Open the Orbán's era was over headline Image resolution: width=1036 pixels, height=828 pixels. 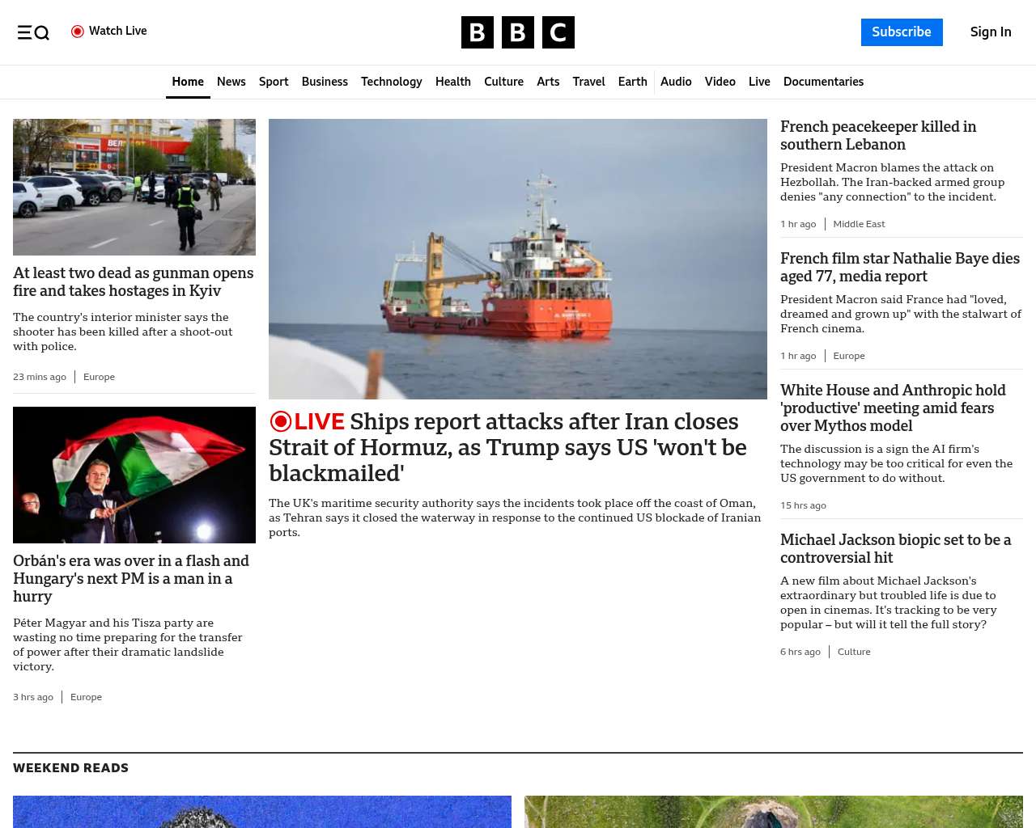point(131,578)
